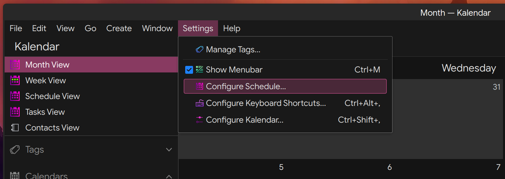Open the Go menu
Viewport: 505px width, 179px height.
[90, 29]
